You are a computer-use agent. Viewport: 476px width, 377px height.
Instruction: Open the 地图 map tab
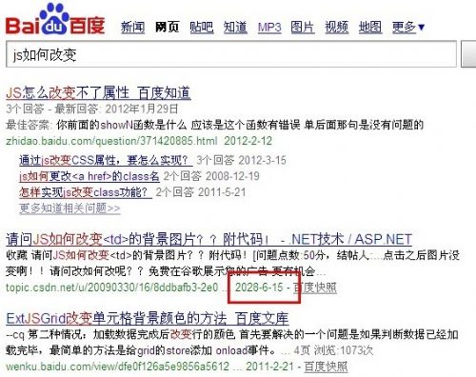[x=370, y=28]
